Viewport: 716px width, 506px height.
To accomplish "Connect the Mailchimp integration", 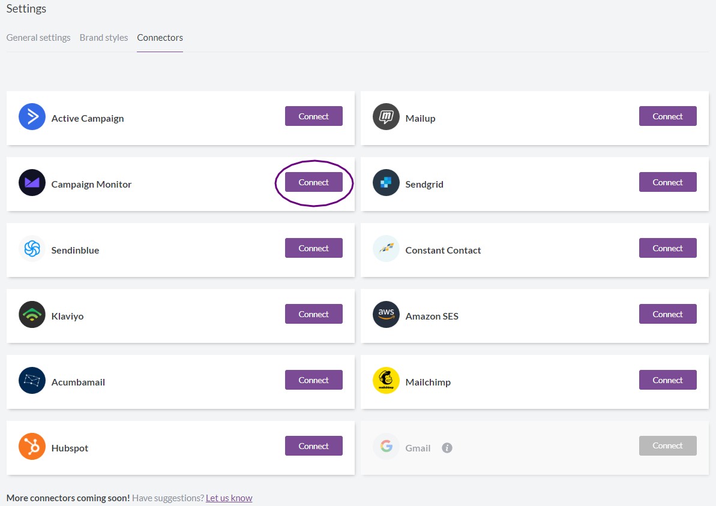I will pos(667,379).
